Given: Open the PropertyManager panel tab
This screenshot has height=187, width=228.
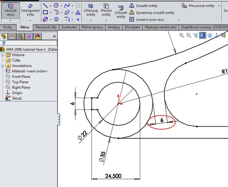Looking at the screenshot, I should pyautogui.click(x=12, y=36).
